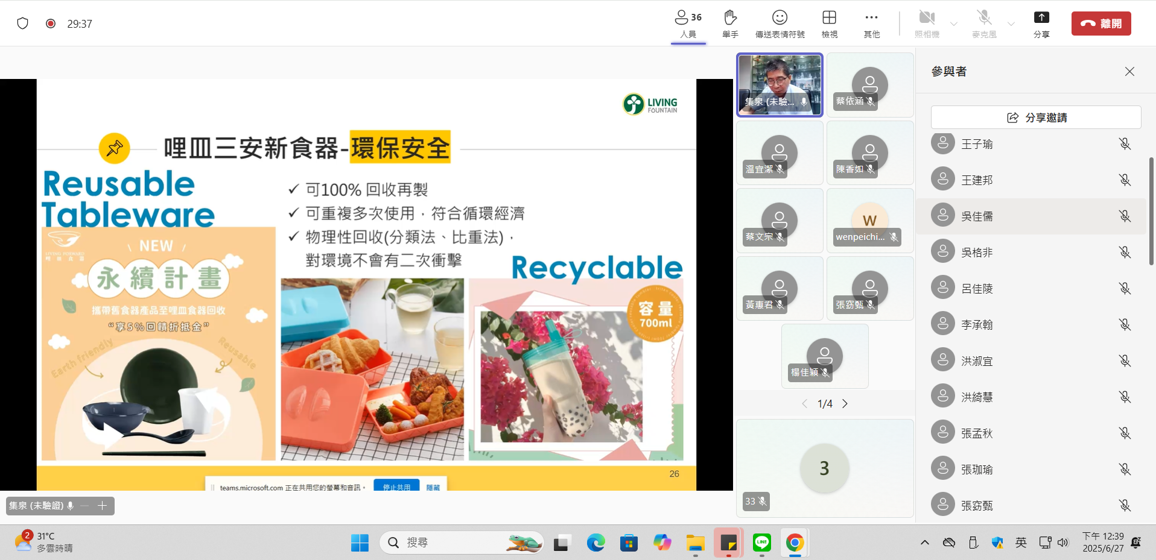
Task: Click the 分享邀請 share invite button
Action: 1036,118
